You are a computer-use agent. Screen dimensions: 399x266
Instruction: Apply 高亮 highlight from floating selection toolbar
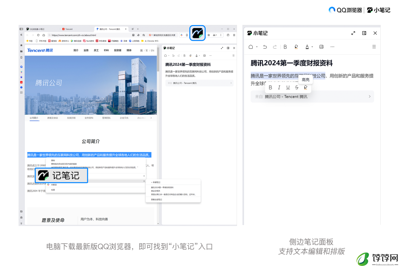(306, 87)
